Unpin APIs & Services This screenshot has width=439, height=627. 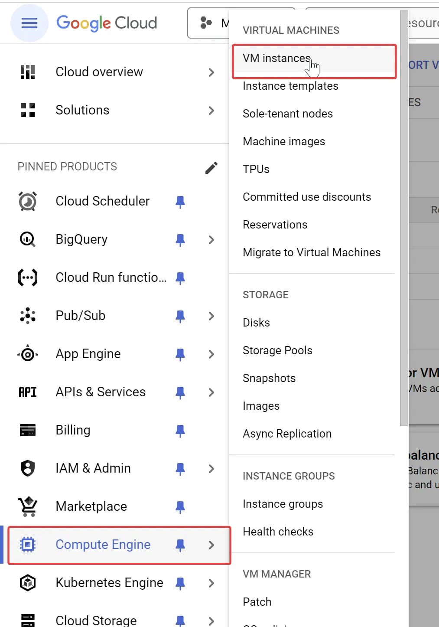click(x=180, y=392)
